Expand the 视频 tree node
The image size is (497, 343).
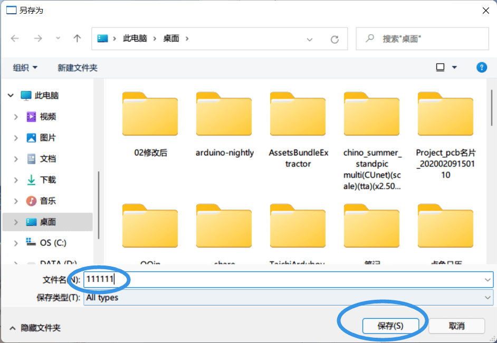pos(16,117)
